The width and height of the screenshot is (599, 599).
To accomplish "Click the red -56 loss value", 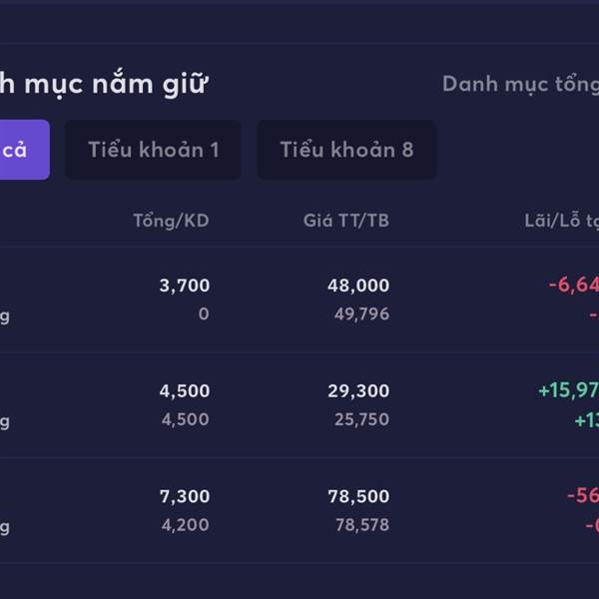I will [582, 496].
